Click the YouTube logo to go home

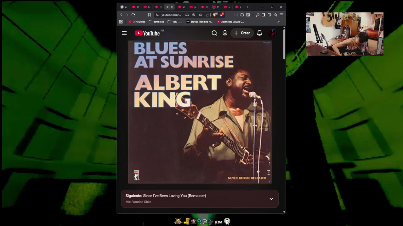[x=147, y=33]
